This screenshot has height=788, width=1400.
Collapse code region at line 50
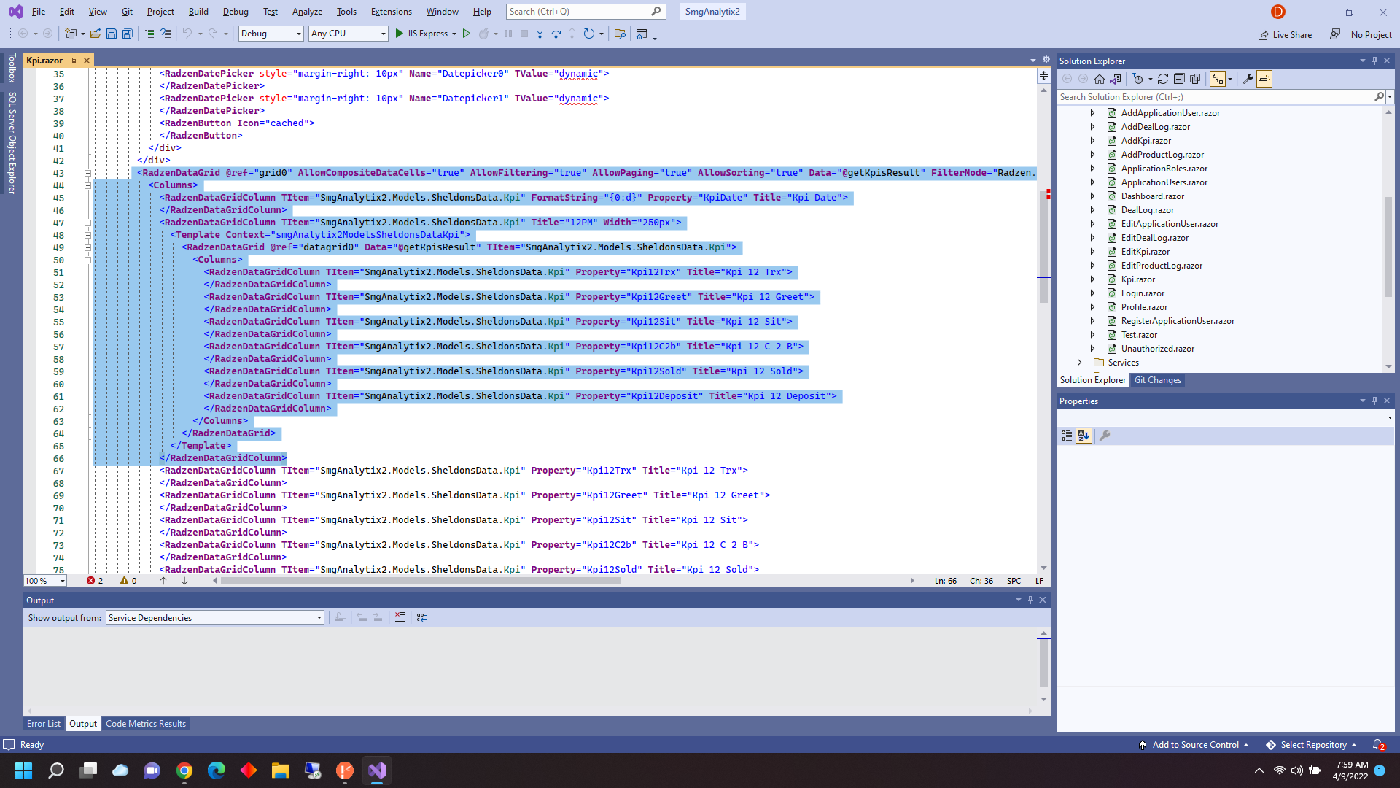point(87,260)
